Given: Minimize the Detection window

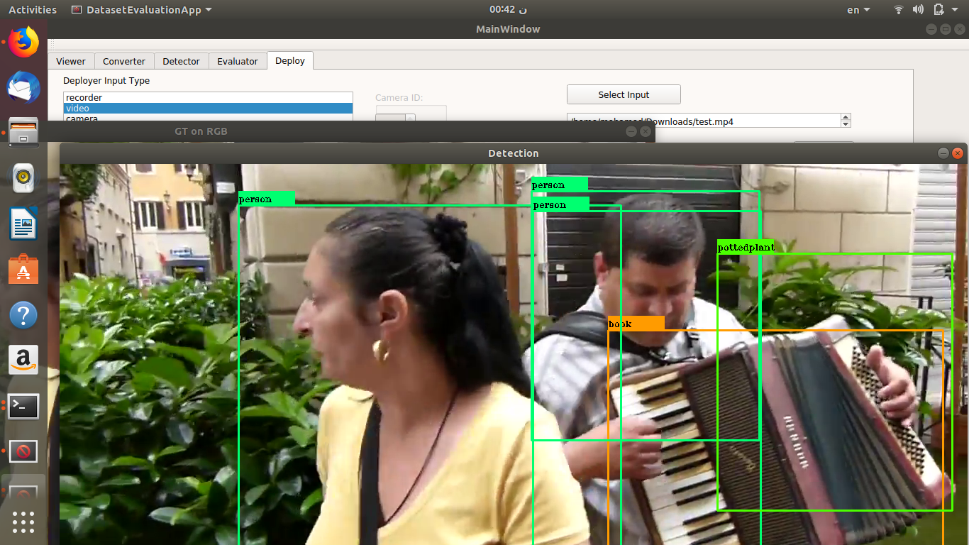Looking at the screenshot, I should point(943,153).
